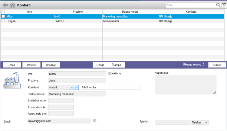
Task: Open the filter funnel icon
Action: [x=224, y=5]
